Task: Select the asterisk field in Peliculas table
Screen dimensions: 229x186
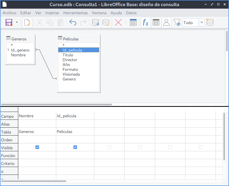Action: 79,45
